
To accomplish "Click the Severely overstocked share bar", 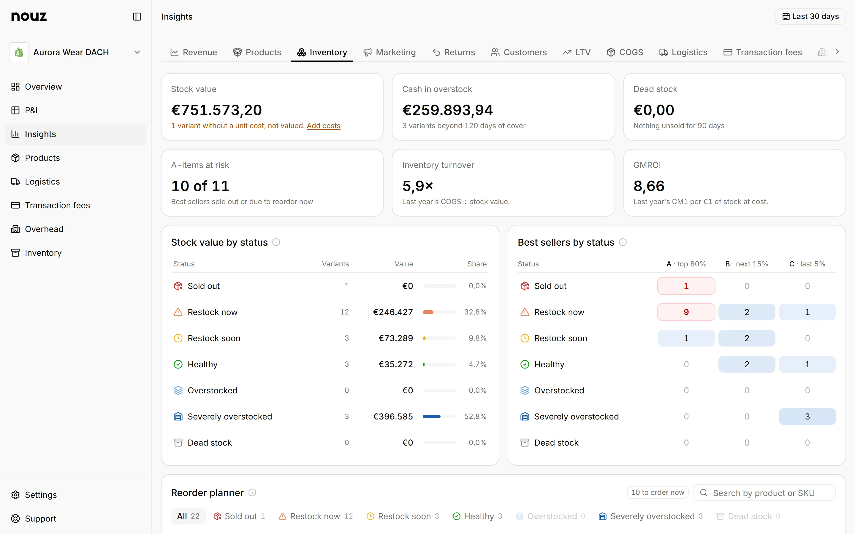I will coord(439,417).
